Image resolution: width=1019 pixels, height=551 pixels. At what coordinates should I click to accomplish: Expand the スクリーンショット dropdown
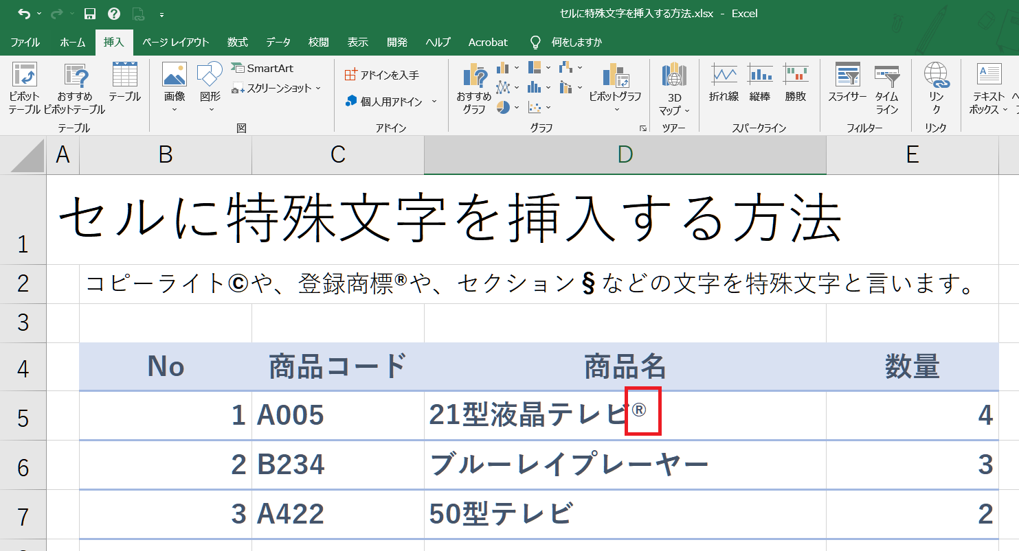point(318,89)
